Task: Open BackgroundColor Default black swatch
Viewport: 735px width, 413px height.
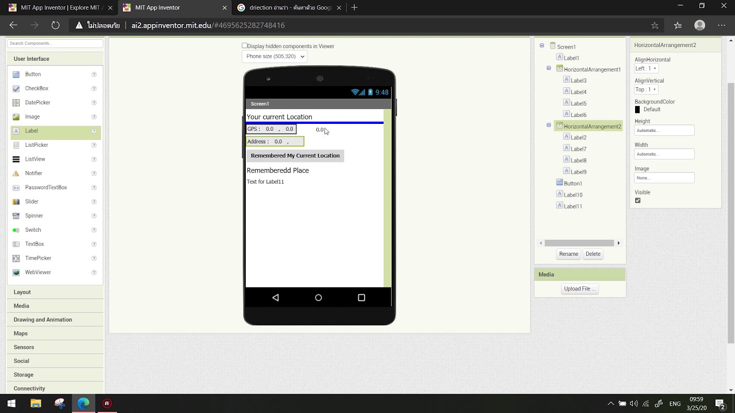Action: (637, 110)
